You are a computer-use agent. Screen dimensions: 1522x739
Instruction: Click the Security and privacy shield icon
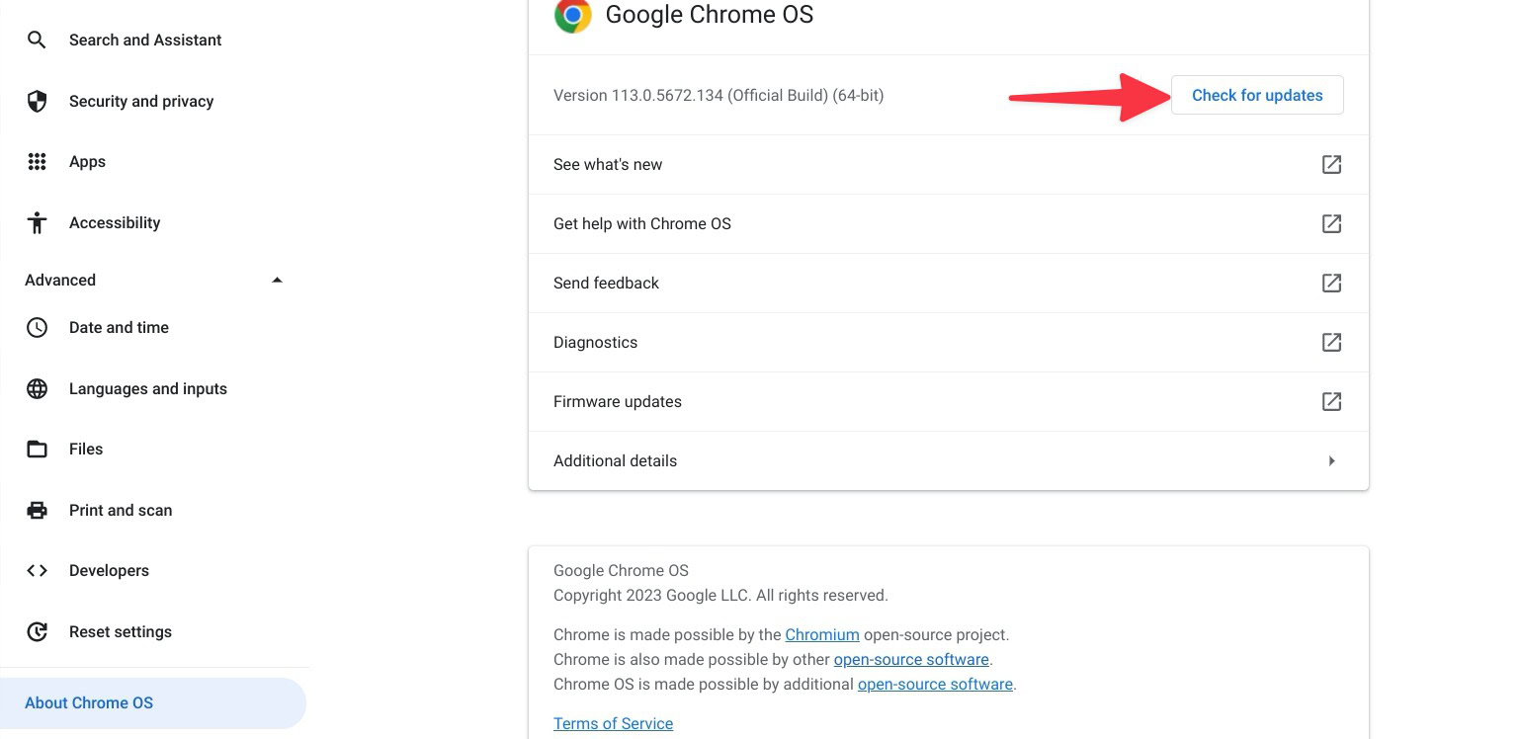37,102
